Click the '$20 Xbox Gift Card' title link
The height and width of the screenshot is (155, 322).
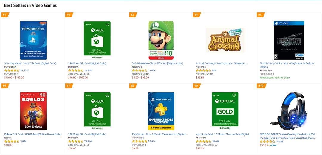pos(87,134)
